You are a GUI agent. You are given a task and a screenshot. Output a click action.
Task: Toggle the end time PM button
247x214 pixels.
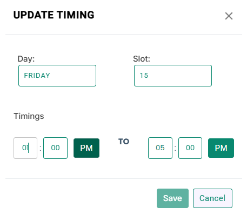221,148
